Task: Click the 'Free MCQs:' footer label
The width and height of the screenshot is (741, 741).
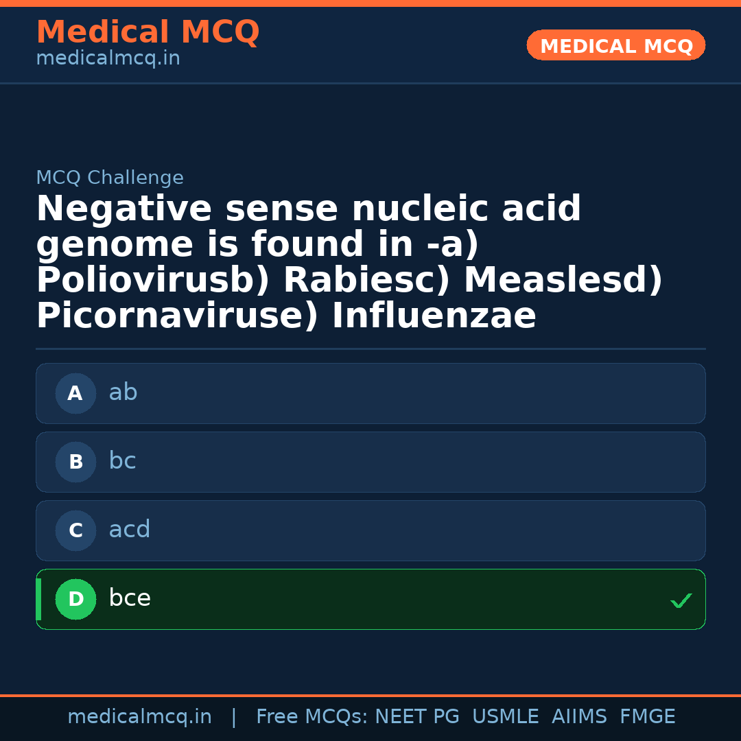Action: pos(312,717)
